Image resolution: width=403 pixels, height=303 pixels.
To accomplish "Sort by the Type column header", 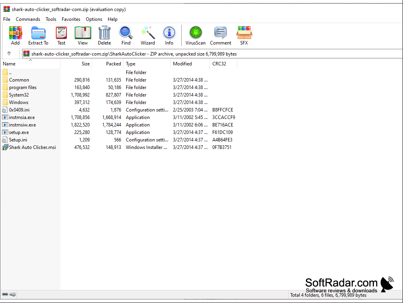I will click(147, 64).
